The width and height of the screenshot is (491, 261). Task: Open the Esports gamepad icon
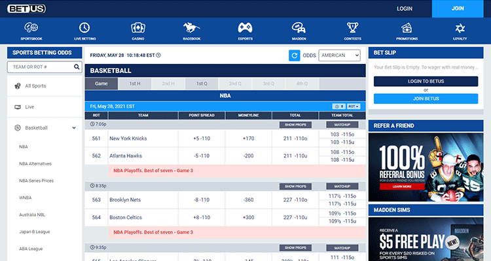245,28
